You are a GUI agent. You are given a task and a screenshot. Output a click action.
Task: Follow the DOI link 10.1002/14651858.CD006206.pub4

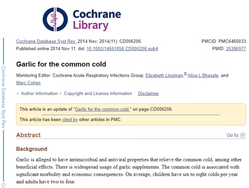point(122,49)
